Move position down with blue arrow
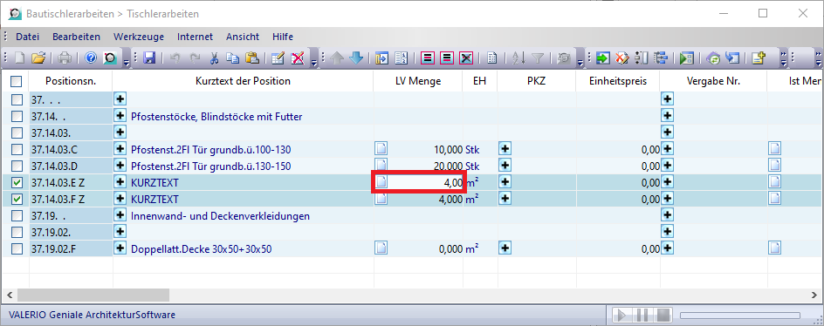The width and height of the screenshot is (824, 326). click(x=356, y=58)
